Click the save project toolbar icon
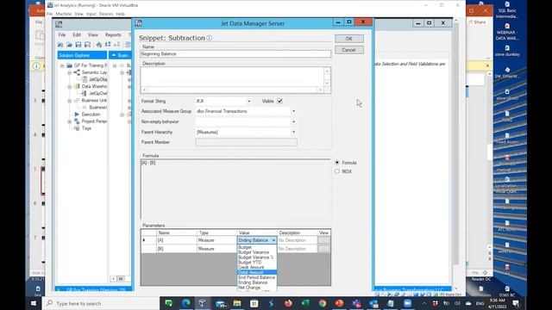Screen dimensions: 552x310 (x=78, y=45)
